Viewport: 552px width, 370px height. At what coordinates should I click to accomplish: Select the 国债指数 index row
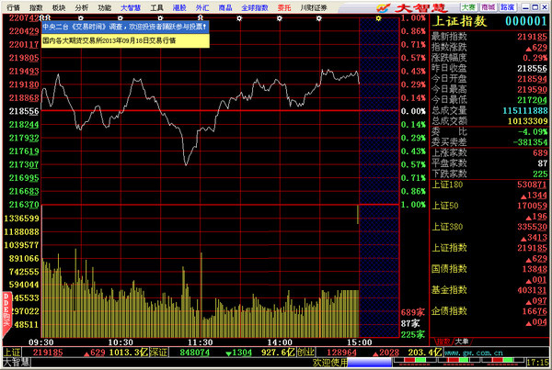(489, 275)
